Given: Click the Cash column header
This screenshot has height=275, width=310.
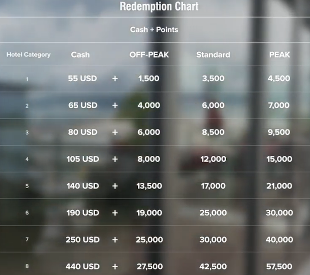Looking at the screenshot, I should (x=80, y=55).
